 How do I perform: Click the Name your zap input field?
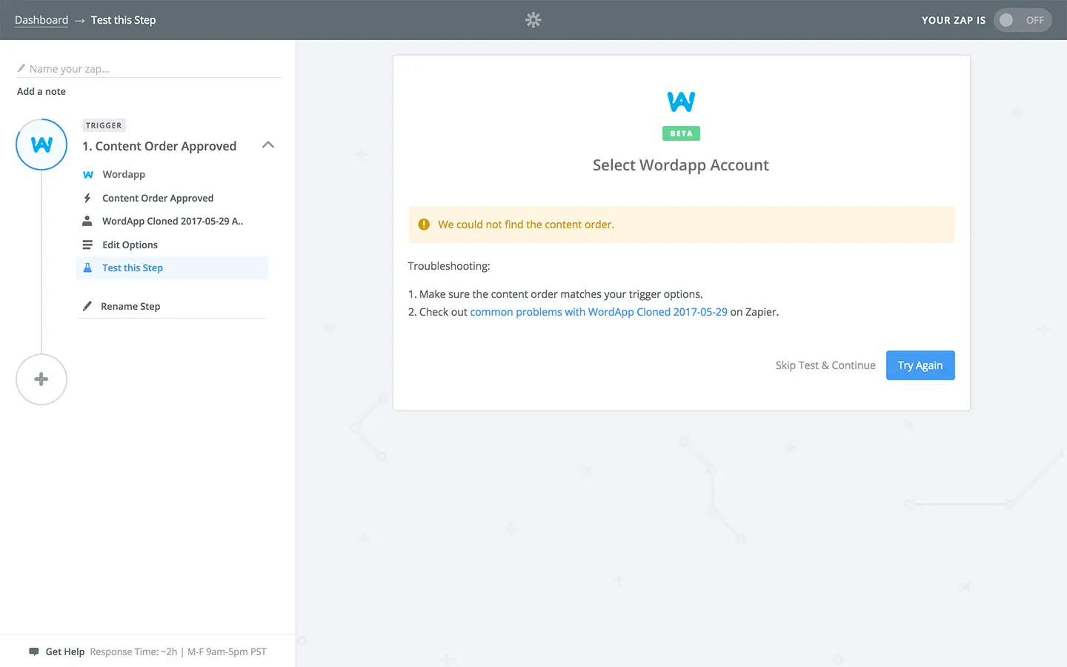148,69
